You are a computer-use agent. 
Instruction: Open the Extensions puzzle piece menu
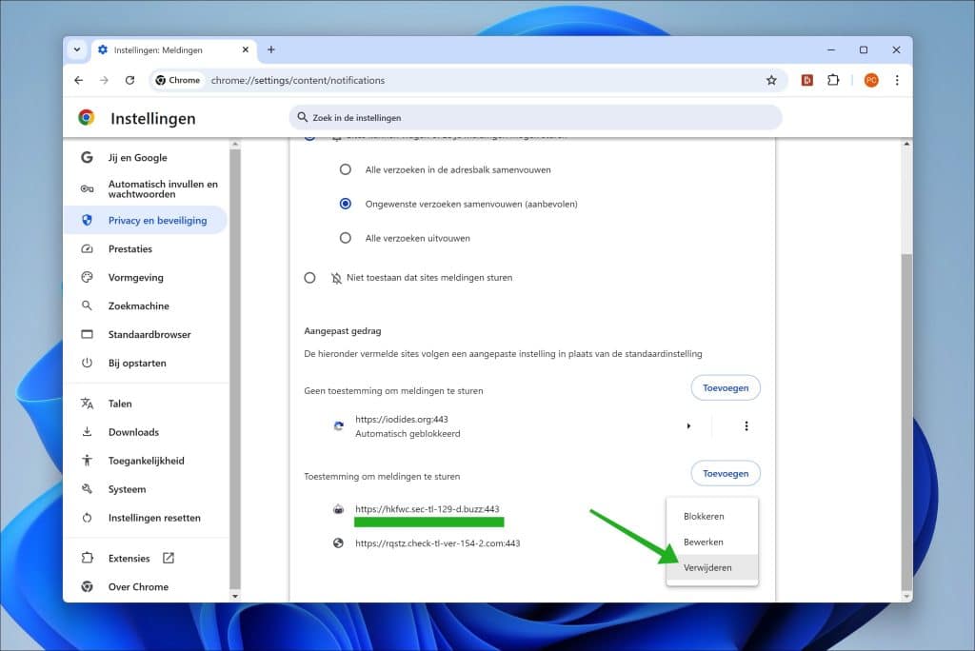click(x=833, y=80)
